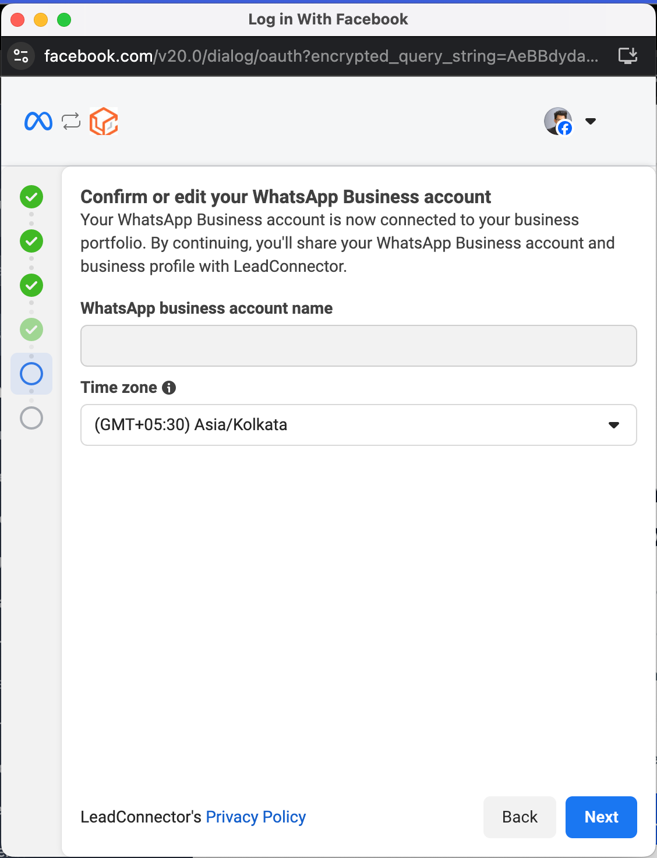Click the Time zone info icon

point(169,388)
